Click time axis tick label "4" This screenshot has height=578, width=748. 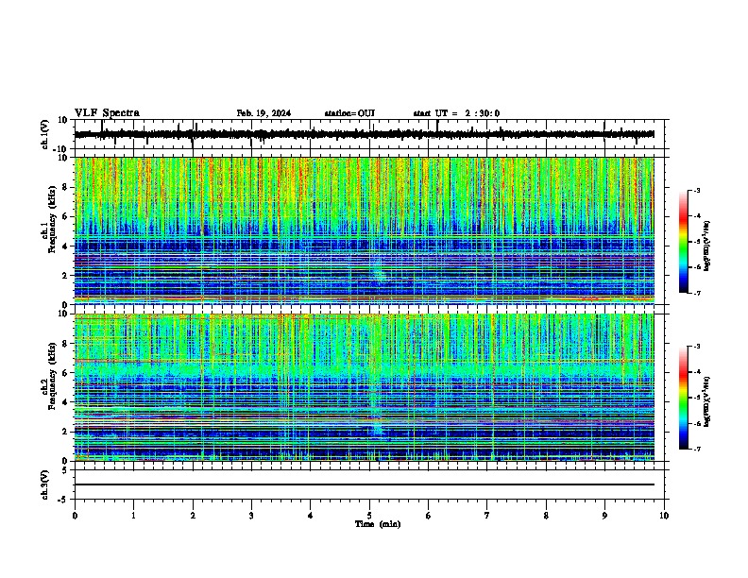tap(311, 516)
